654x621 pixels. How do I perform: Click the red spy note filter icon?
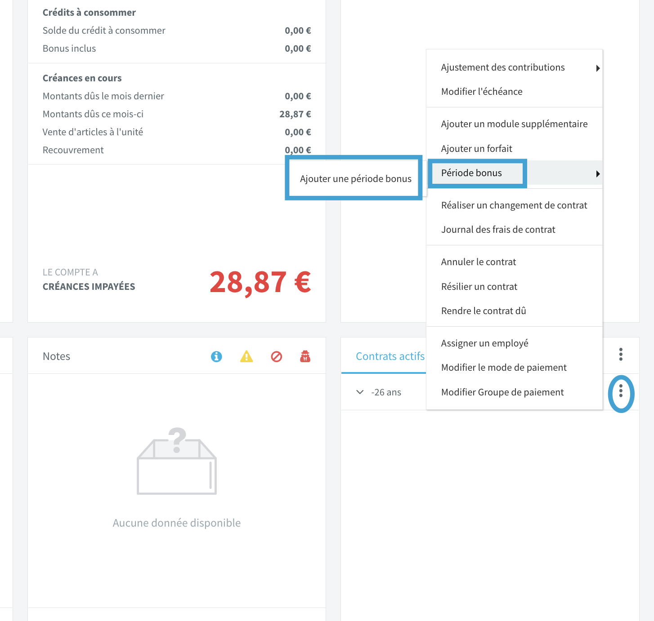[305, 356]
